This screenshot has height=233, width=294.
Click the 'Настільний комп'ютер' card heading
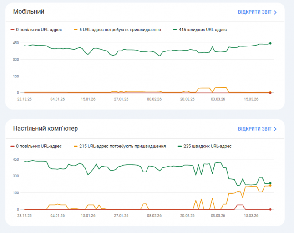45,128
